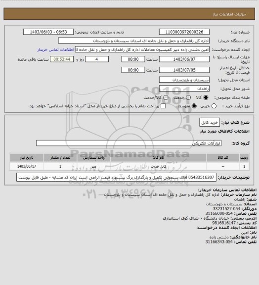Click the announcement date field 1403/06/03 - 06:53
Screen dimensions: 259x285
pos(48,32)
